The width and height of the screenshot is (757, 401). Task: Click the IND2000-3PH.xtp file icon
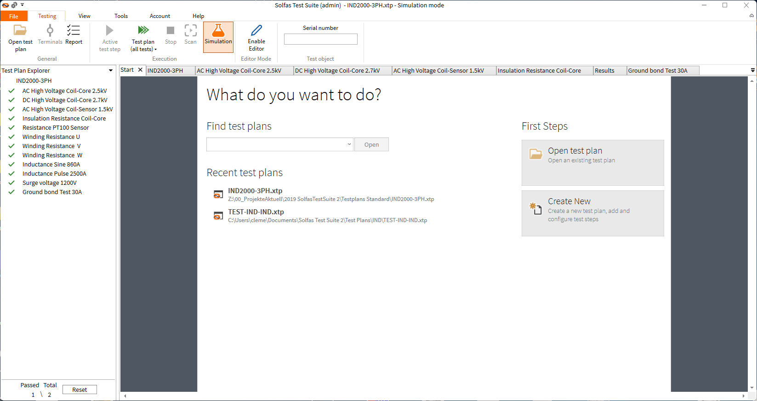(218, 195)
